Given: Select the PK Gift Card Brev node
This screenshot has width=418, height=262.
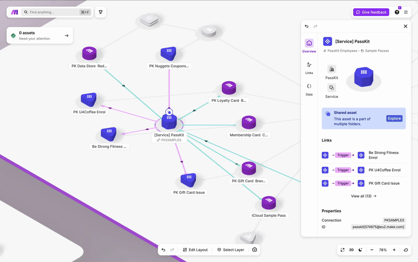Looking at the screenshot, I should [x=249, y=168].
